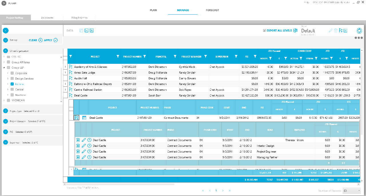Expand all rows with plus icon next to DATA
The height and width of the screenshot is (196, 366).
point(92,30)
